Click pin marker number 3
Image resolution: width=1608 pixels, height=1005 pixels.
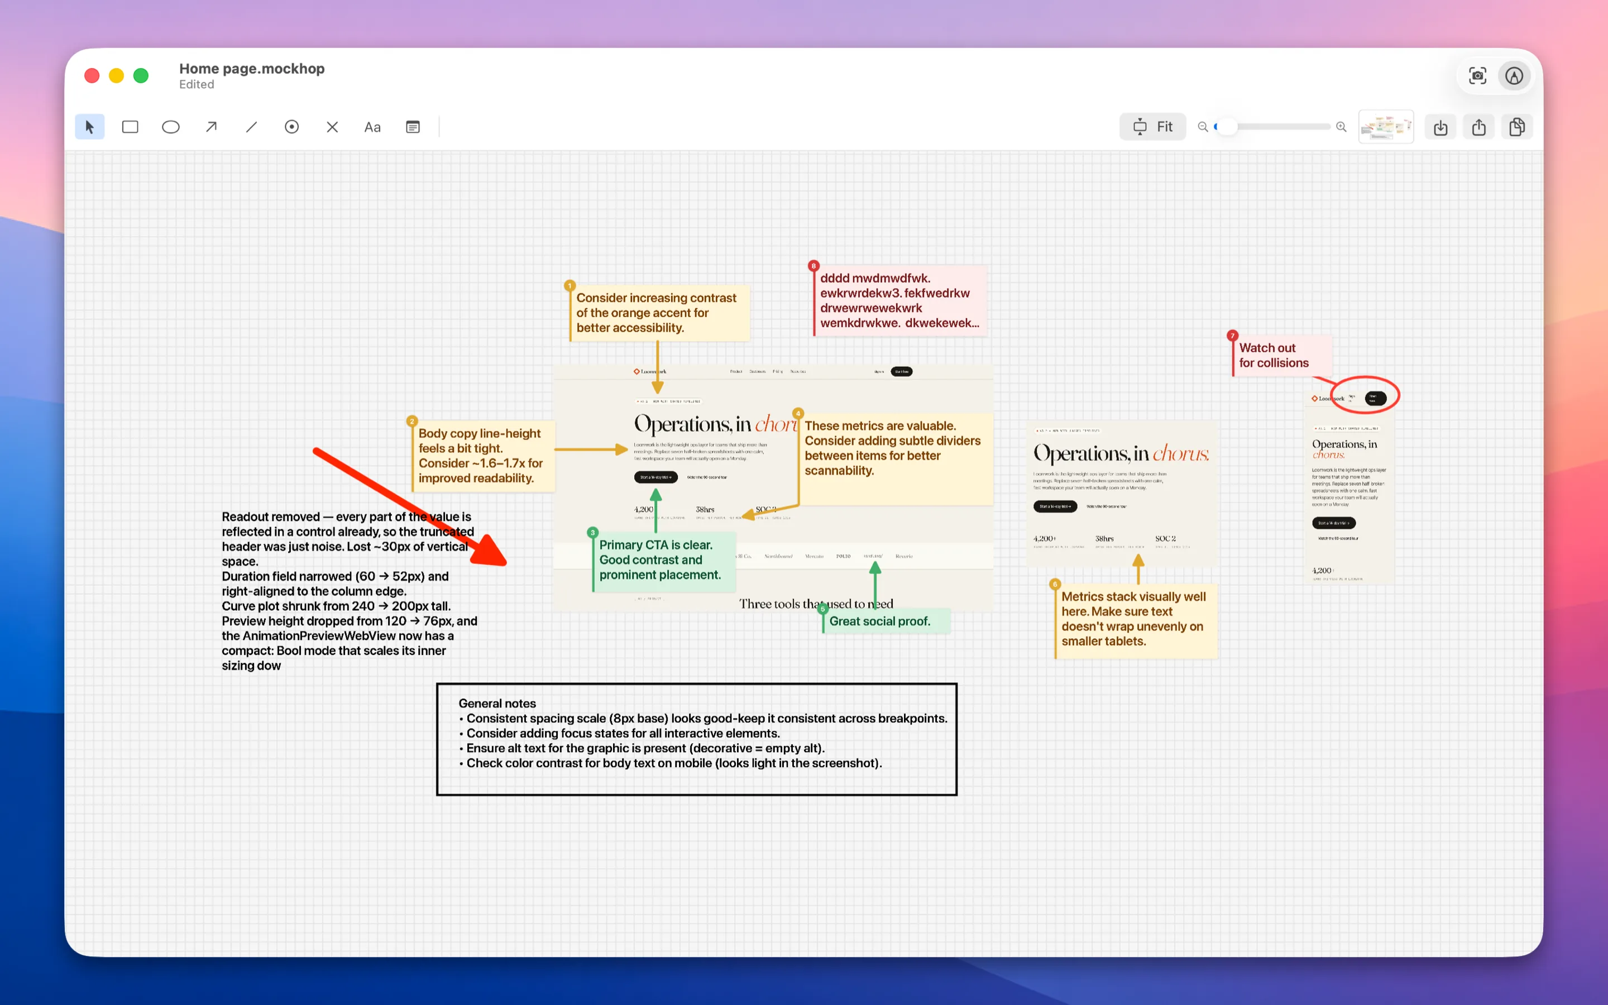[x=593, y=533]
